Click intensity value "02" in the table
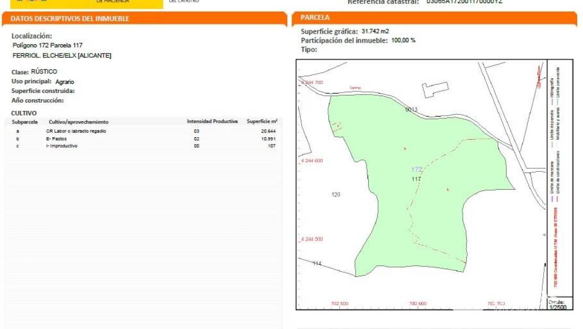This screenshot has height=329, width=583. (x=196, y=139)
